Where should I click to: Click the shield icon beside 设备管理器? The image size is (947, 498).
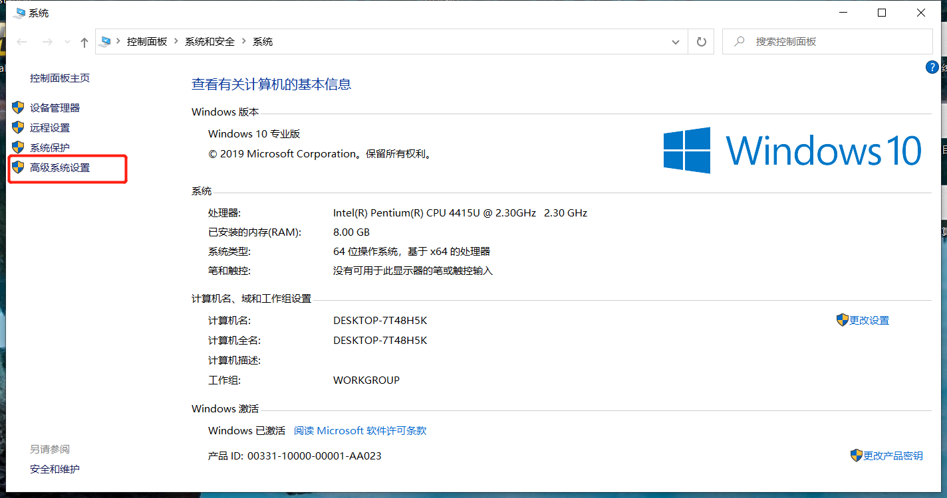[18, 108]
